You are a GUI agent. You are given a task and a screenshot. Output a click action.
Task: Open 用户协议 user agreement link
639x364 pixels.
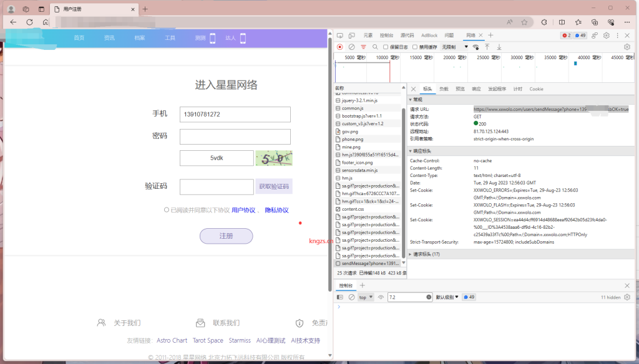243,210
